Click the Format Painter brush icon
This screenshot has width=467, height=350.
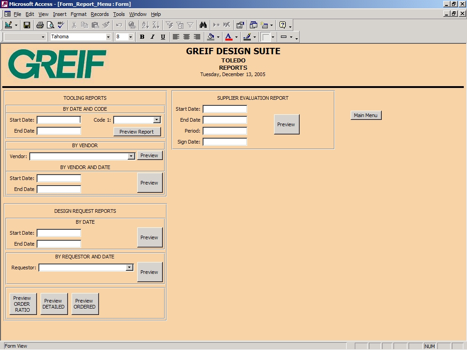tap(106, 26)
